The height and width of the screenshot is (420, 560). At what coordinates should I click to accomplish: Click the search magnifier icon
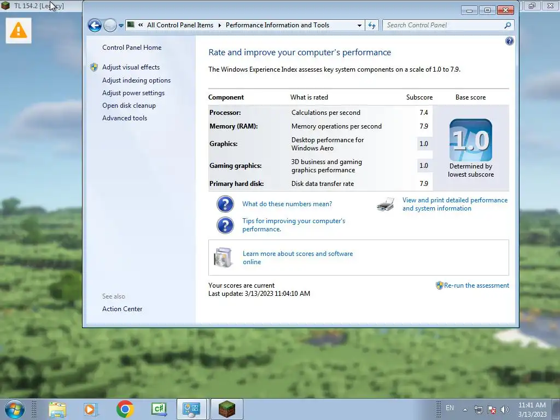[507, 25]
